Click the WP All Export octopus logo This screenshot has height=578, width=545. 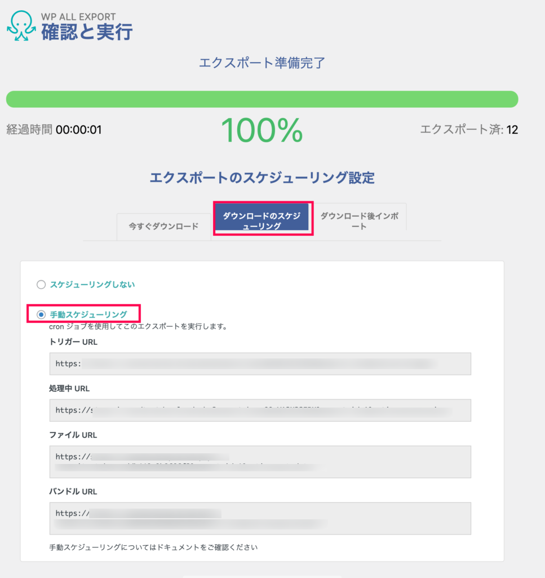pos(21,25)
